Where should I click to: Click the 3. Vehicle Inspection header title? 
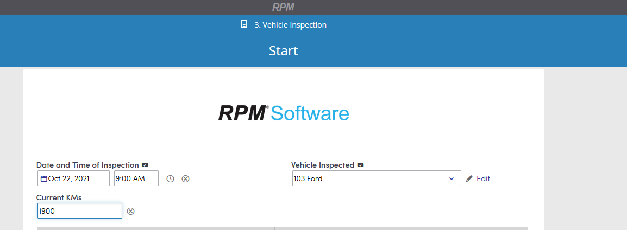point(290,25)
